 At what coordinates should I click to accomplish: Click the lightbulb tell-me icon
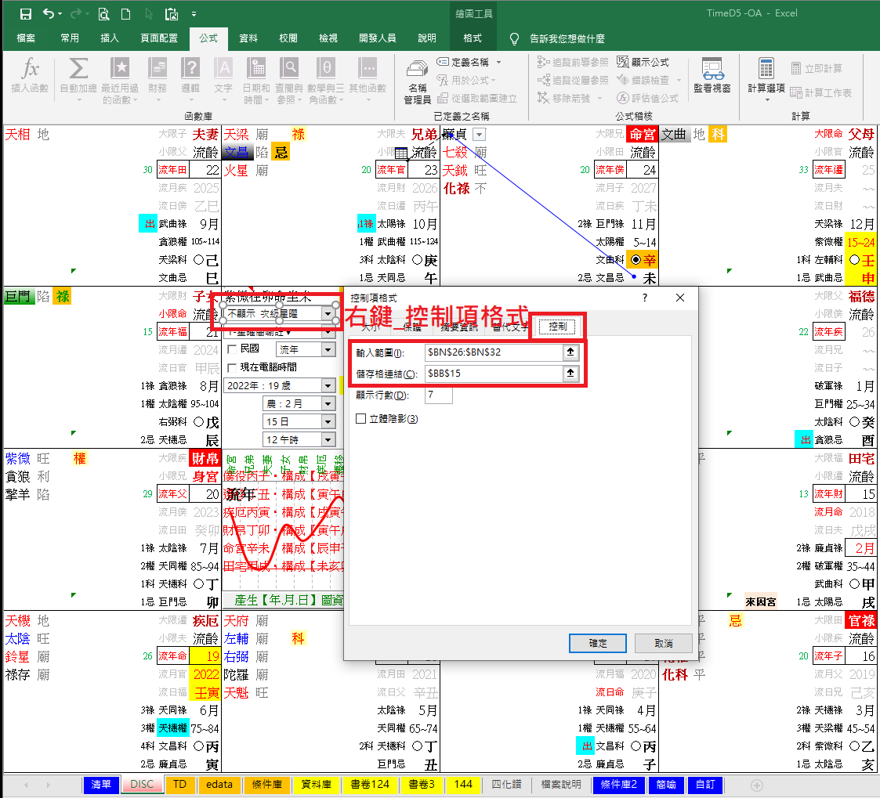click(x=514, y=38)
